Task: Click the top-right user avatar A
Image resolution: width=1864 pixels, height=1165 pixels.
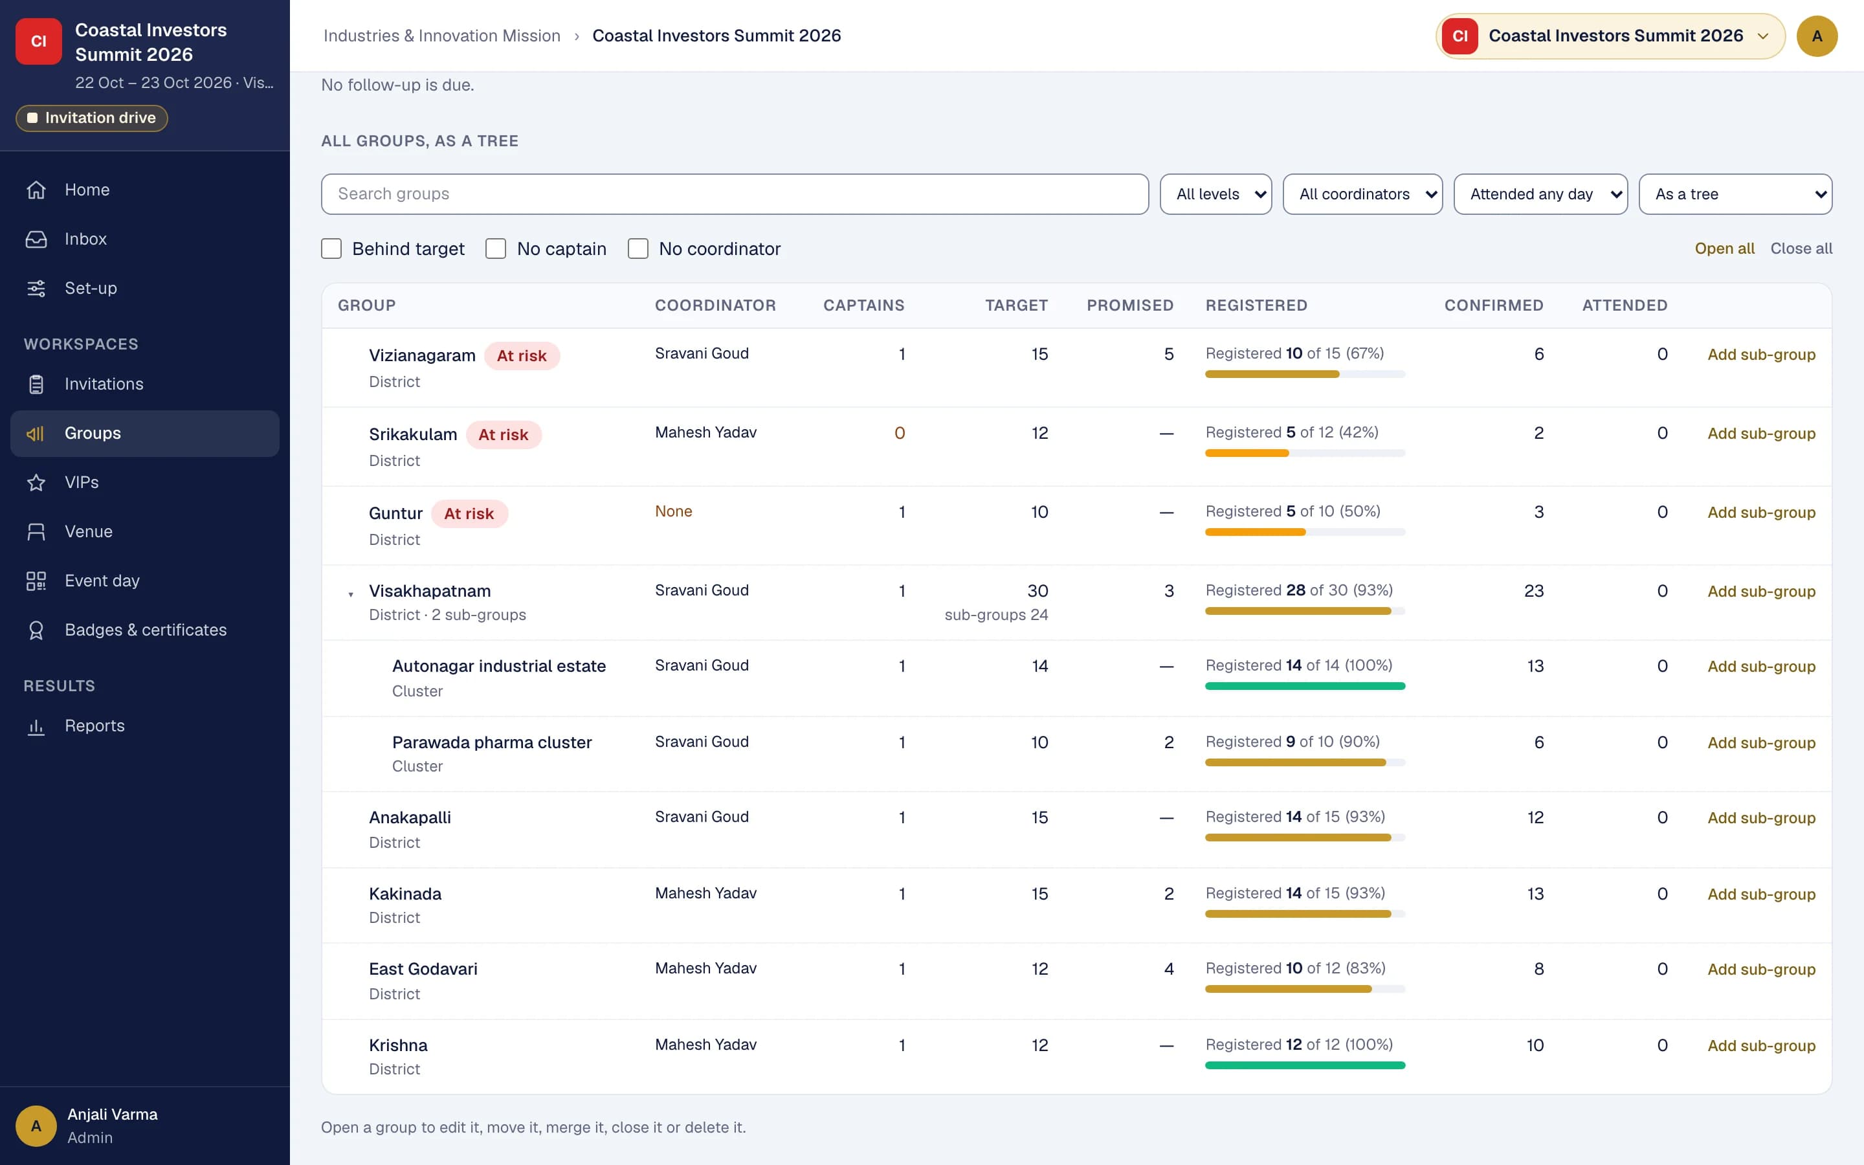Action: 1817,36
